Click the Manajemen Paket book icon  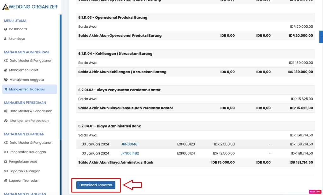[6, 70]
